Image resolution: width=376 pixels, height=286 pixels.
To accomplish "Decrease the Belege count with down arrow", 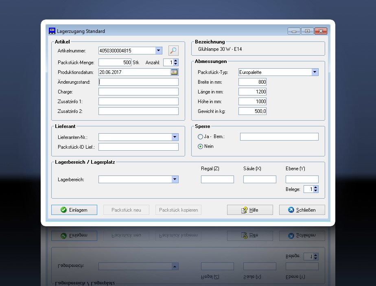I will click(x=316, y=191).
